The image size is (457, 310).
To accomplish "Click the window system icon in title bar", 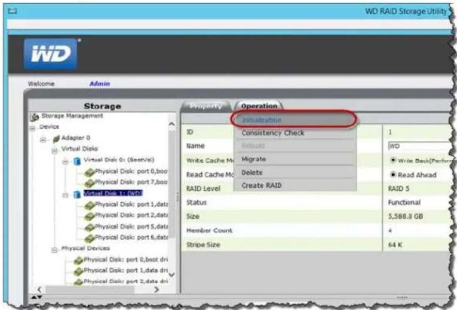I will point(13,11).
